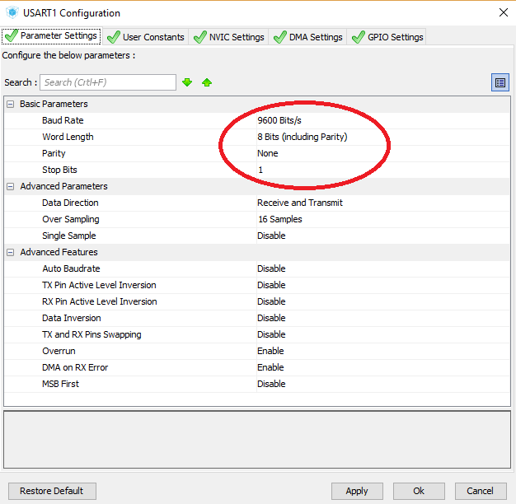
Task: Change the Overrun Enable value
Action: coord(270,351)
